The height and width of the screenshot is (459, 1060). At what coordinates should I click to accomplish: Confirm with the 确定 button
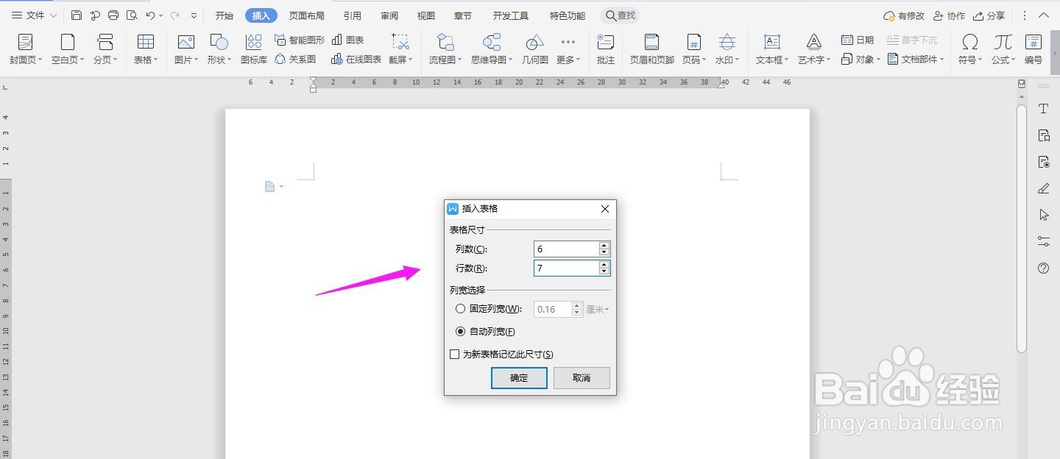pyautogui.click(x=519, y=377)
